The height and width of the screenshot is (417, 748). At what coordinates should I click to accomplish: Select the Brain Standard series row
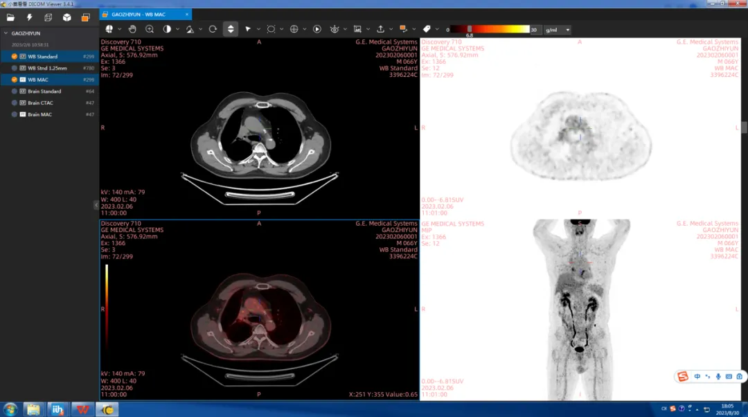pos(50,91)
